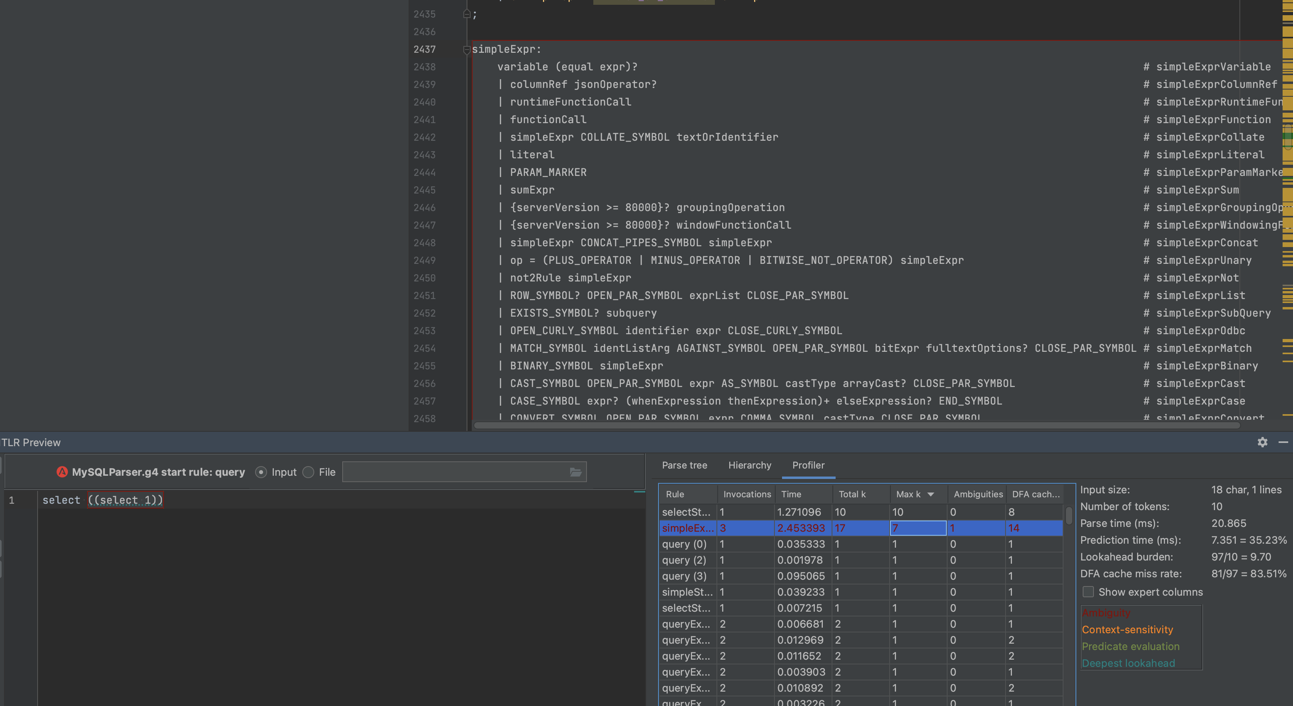Click the not2Rule simpleExpr alternative
The height and width of the screenshot is (706, 1293).
pos(571,278)
